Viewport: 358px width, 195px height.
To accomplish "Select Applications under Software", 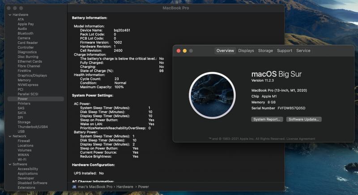I will [x=28, y=174].
